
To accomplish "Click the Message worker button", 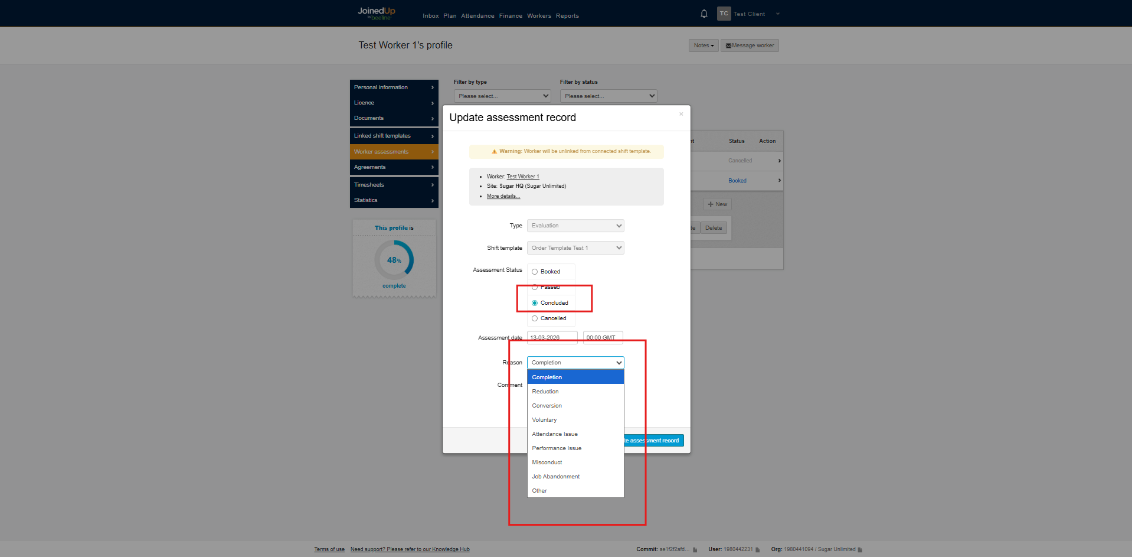I will pyautogui.click(x=750, y=45).
